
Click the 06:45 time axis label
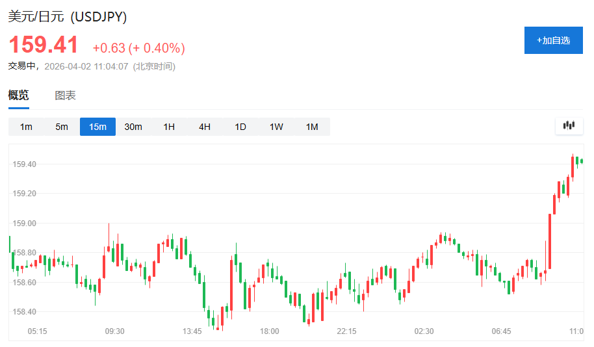(501, 331)
